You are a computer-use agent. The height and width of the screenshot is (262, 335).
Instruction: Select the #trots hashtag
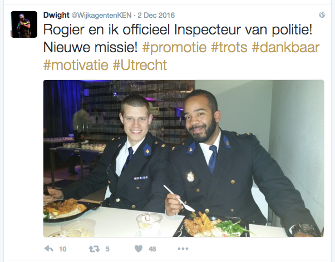point(229,47)
